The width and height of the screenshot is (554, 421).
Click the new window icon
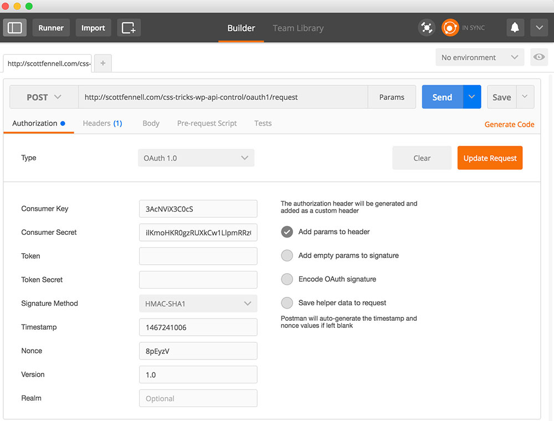[129, 28]
